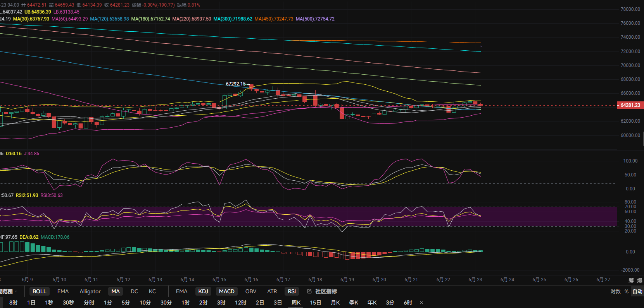The image size is (644, 308).
Task: Switch to the 1时 timeframe
Action: click(x=186, y=303)
